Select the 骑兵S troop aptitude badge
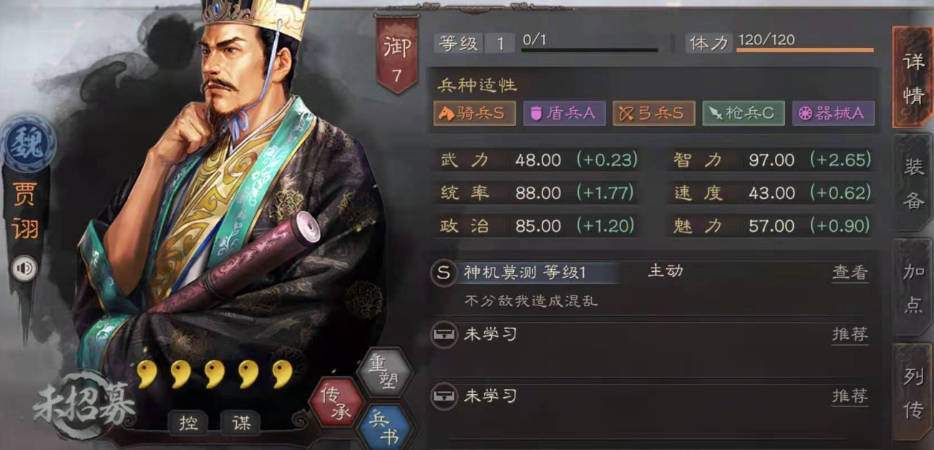934x450 pixels. (x=475, y=114)
